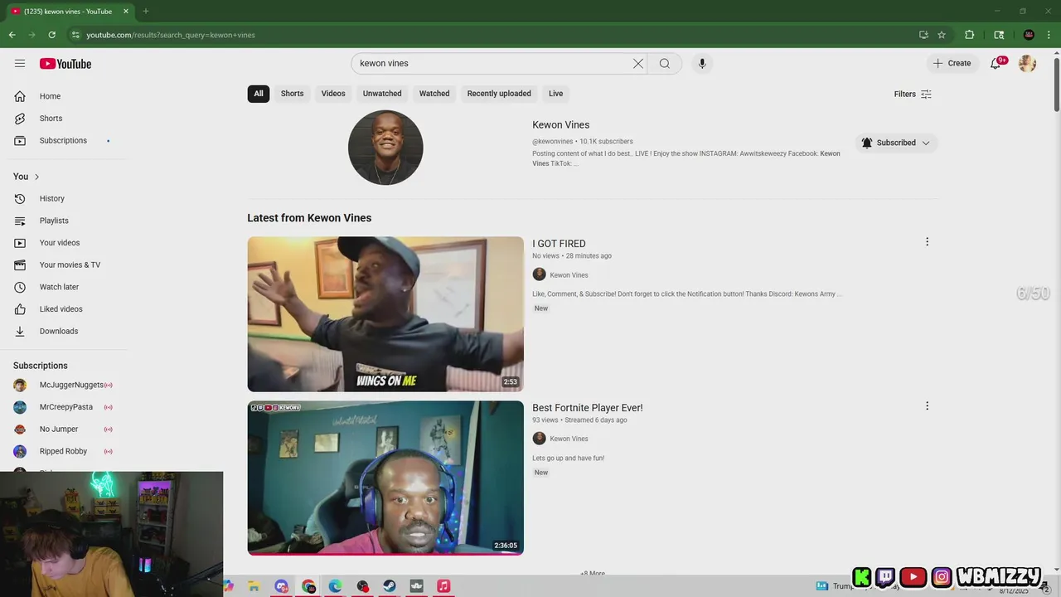Open Microsoft Edge from the taskbar
This screenshot has height=597, width=1061.
pos(335,586)
